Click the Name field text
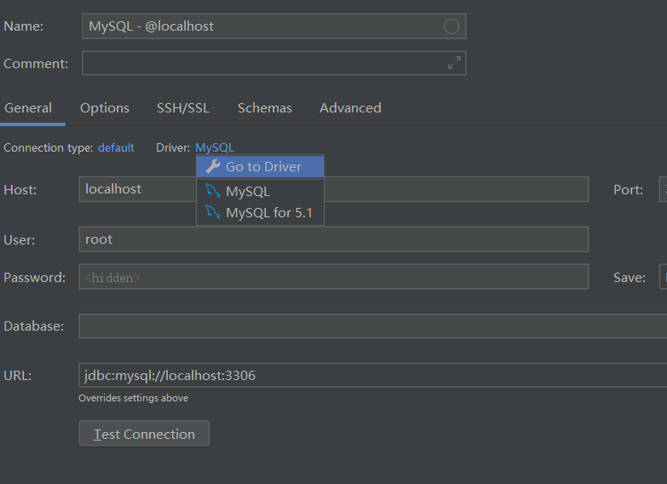 pos(256,26)
